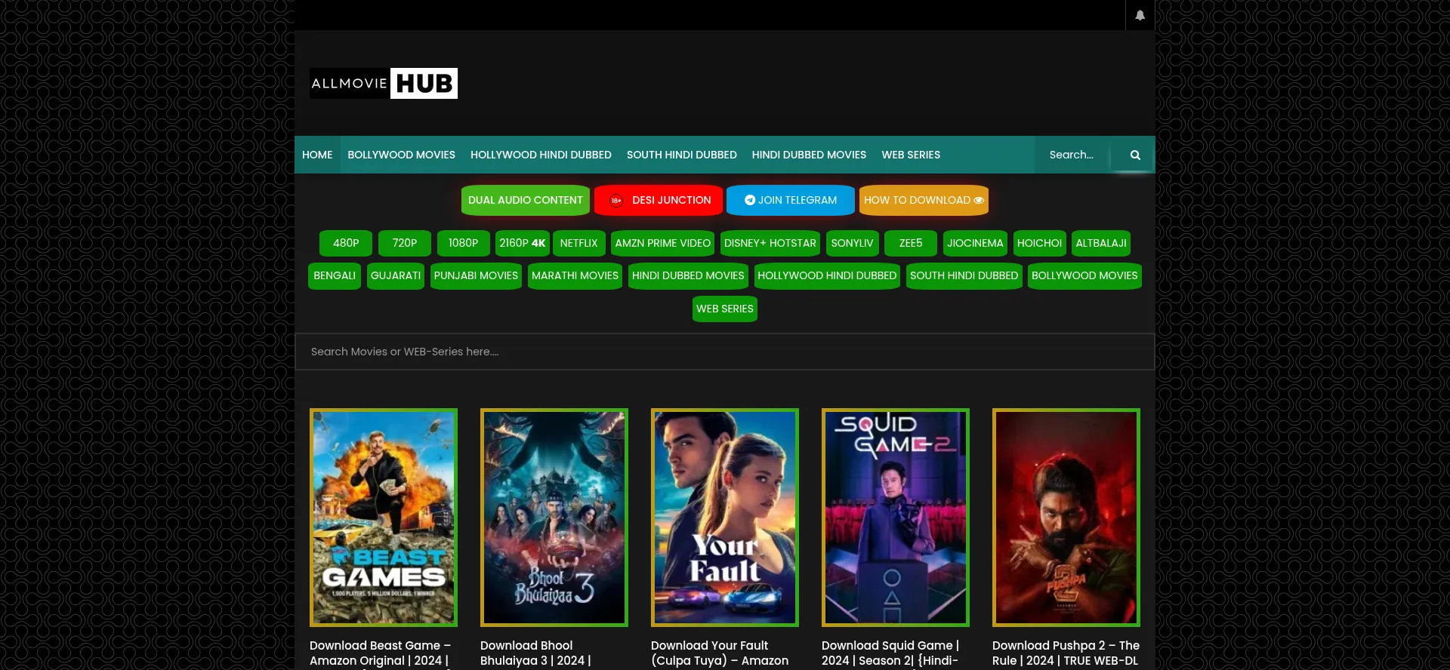
Task: Open NETFLIX category tag
Action: click(x=579, y=243)
